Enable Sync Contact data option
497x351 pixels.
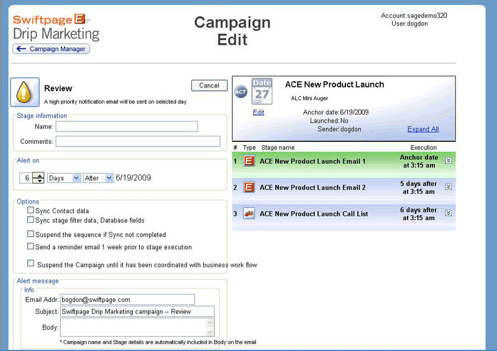30,210
